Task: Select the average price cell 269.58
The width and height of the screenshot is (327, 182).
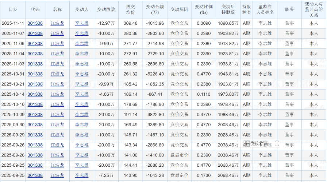Action: tap(131, 64)
